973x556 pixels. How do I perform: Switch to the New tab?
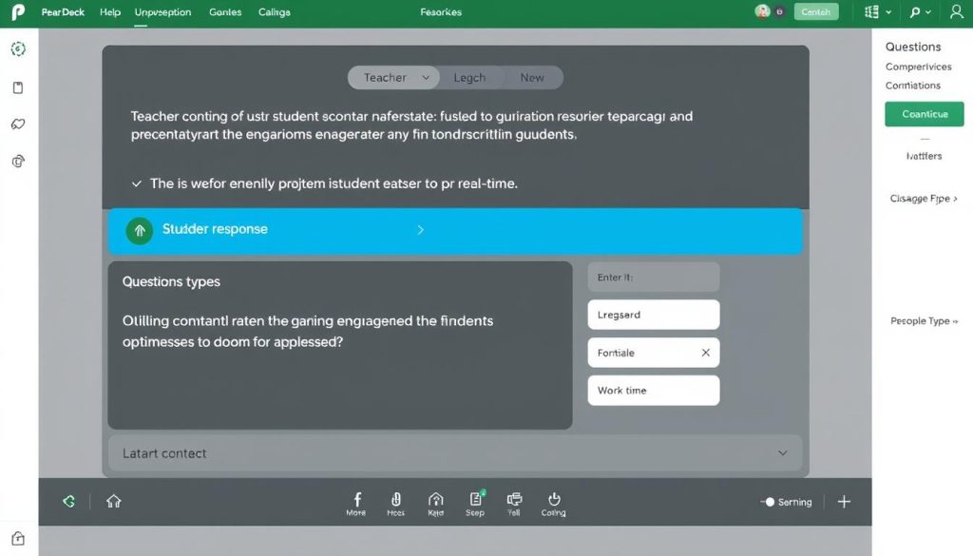532,78
